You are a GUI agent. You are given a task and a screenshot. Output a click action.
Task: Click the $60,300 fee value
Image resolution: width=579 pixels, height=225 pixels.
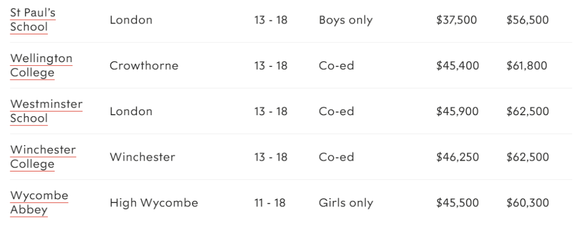click(528, 203)
